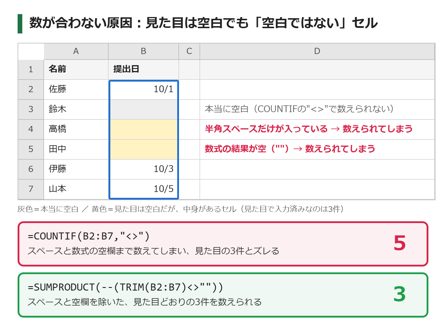This screenshot has height=334, width=446.
Task: Select row 2 header
Action: point(31,90)
